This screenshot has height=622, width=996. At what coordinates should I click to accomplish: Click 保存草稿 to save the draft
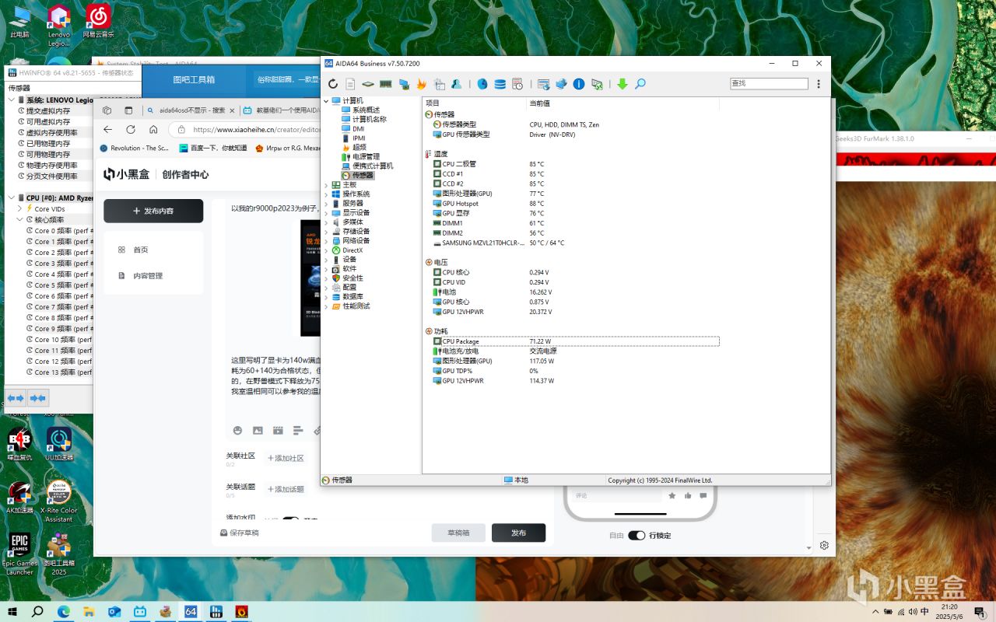click(x=240, y=533)
